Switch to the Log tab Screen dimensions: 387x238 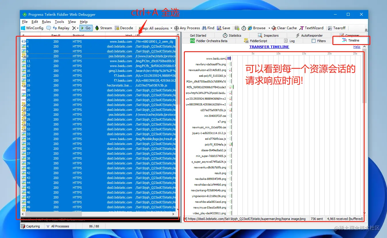[289, 41]
